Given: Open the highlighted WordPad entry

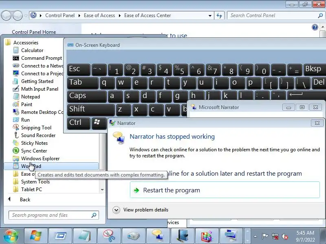Looking at the screenshot, I should [51, 166].
